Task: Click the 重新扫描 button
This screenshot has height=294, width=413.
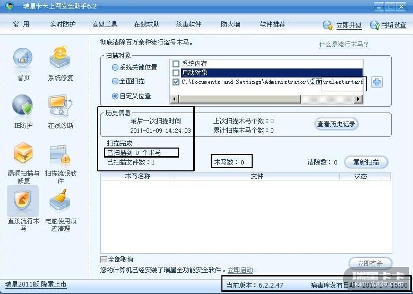Action: (366, 162)
